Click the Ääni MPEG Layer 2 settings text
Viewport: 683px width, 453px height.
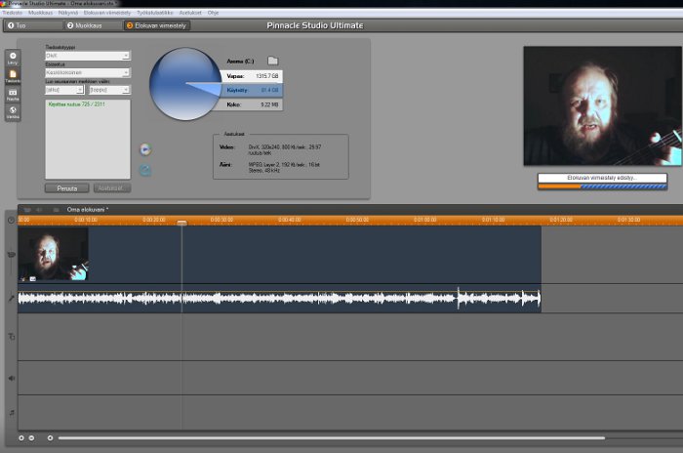pyautogui.click(x=284, y=167)
